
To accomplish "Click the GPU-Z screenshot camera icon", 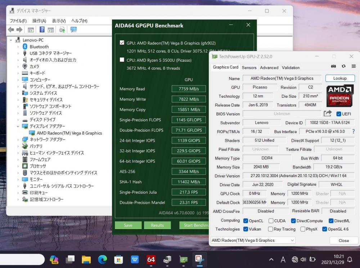I will (x=334, y=66).
